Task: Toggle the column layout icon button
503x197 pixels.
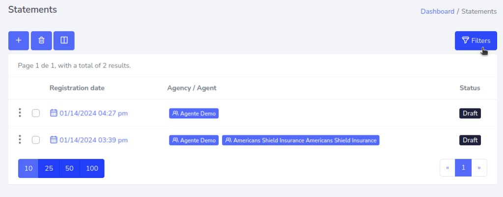Action: (64, 41)
